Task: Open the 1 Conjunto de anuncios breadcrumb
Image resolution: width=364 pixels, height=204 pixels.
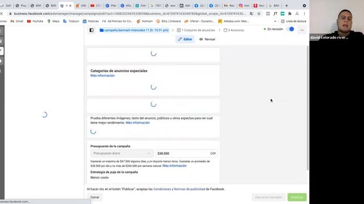Action: pos(196,30)
